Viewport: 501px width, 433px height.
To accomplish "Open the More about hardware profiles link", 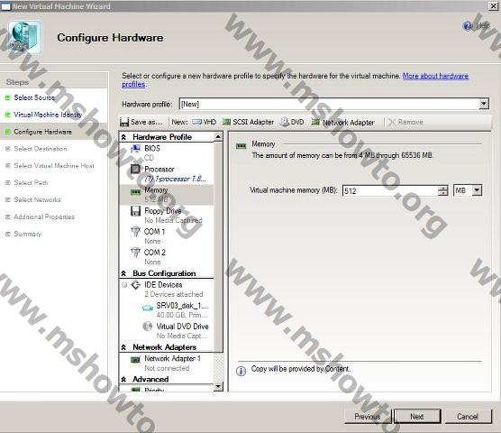I will 435,76.
